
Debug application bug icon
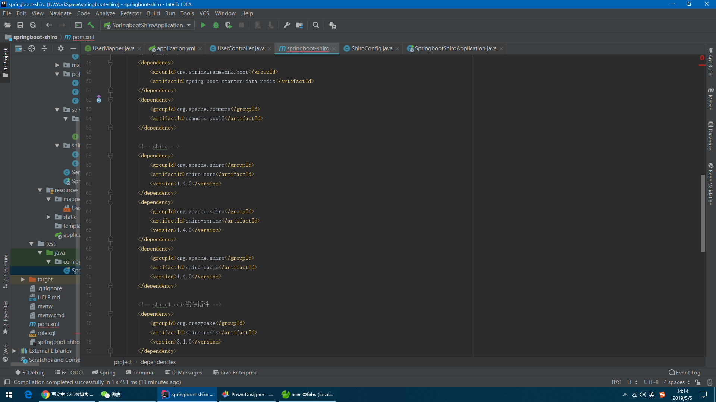pos(216,25)
